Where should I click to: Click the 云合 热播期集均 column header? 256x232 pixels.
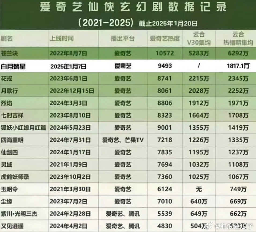point(238,39)
